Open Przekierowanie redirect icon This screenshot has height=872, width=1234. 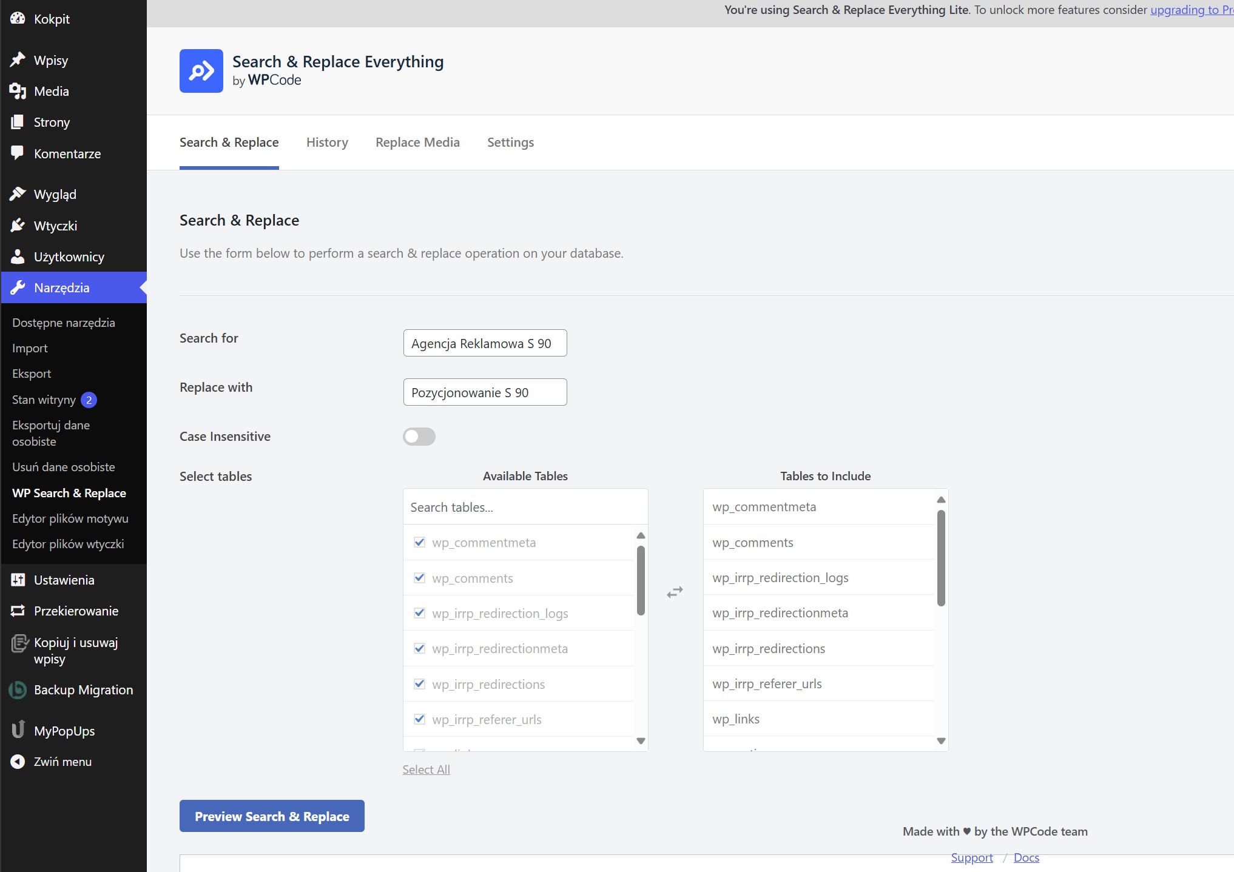[x=18, y=611]
